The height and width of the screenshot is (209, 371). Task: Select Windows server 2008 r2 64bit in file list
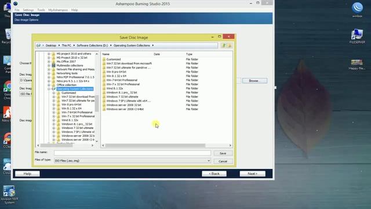tap(125, 109)
